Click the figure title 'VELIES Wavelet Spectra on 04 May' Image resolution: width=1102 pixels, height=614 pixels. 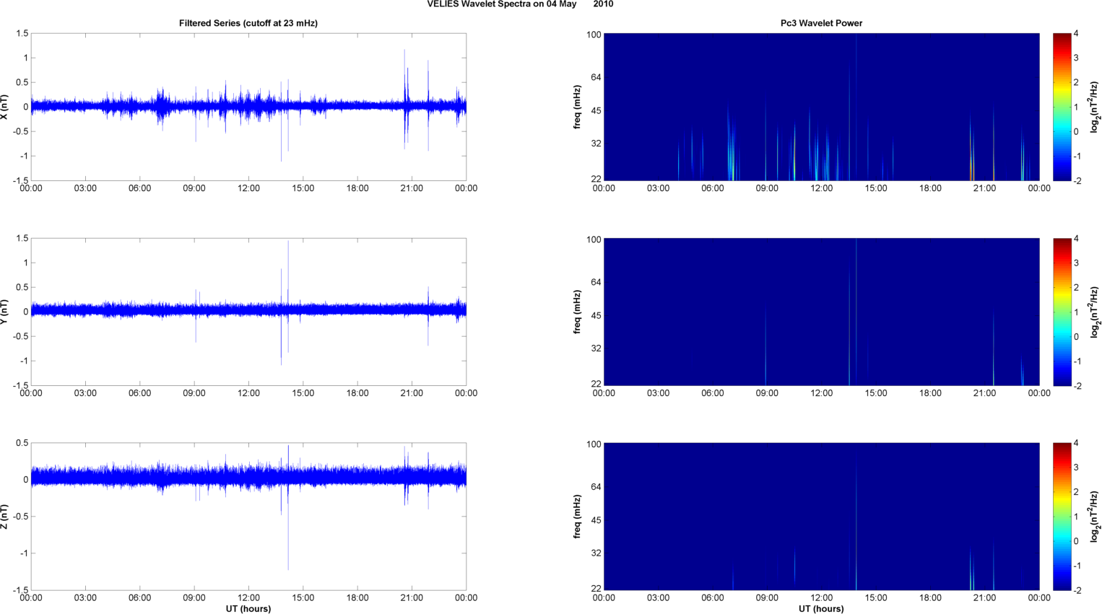coord(501,4)
